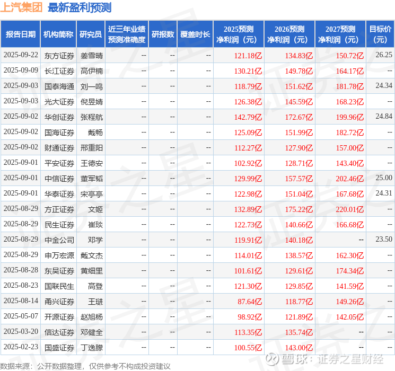Click analyst name 董军韬
The image size is (395, 371).
[92, 179]
